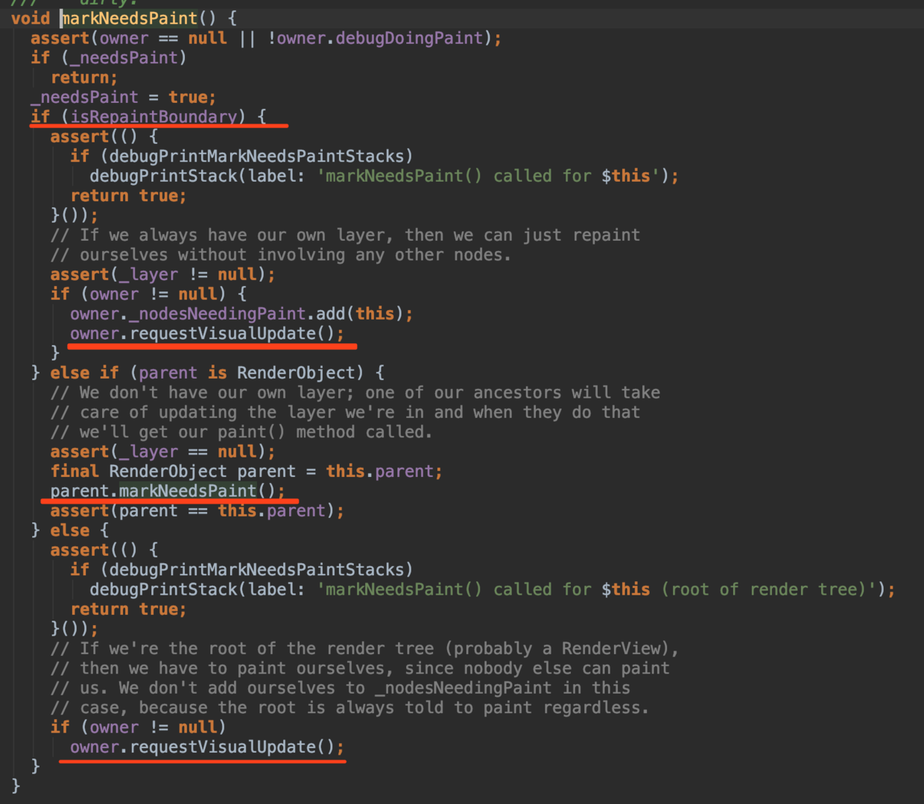Click _layer in the 'assert(_layer != null)' line
The width and height of the screenshot is (924, 804).
click(x=148, y=275)
